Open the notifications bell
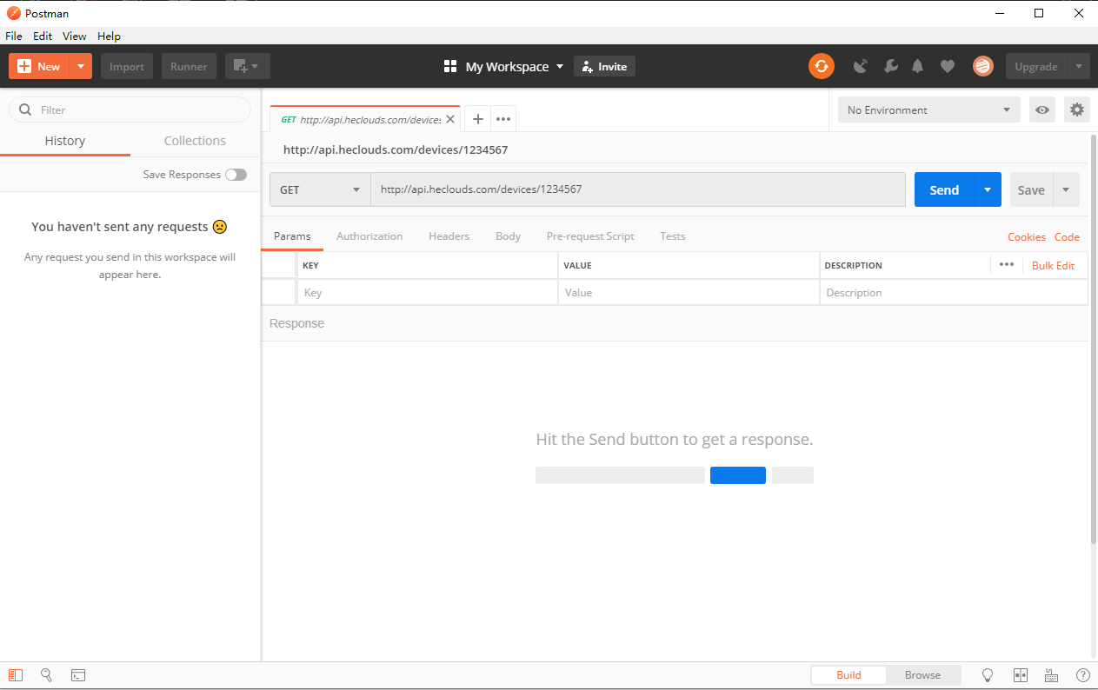 tap(918, 66)
